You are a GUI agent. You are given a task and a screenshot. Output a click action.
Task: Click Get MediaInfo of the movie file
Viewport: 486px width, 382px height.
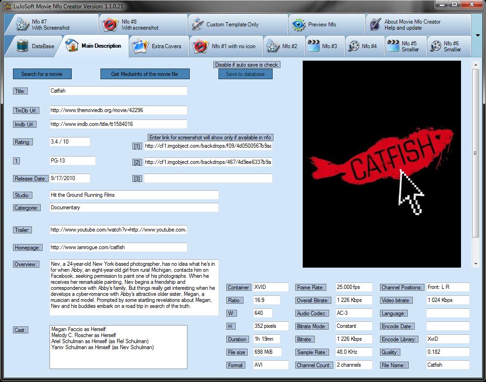(145, 74)
